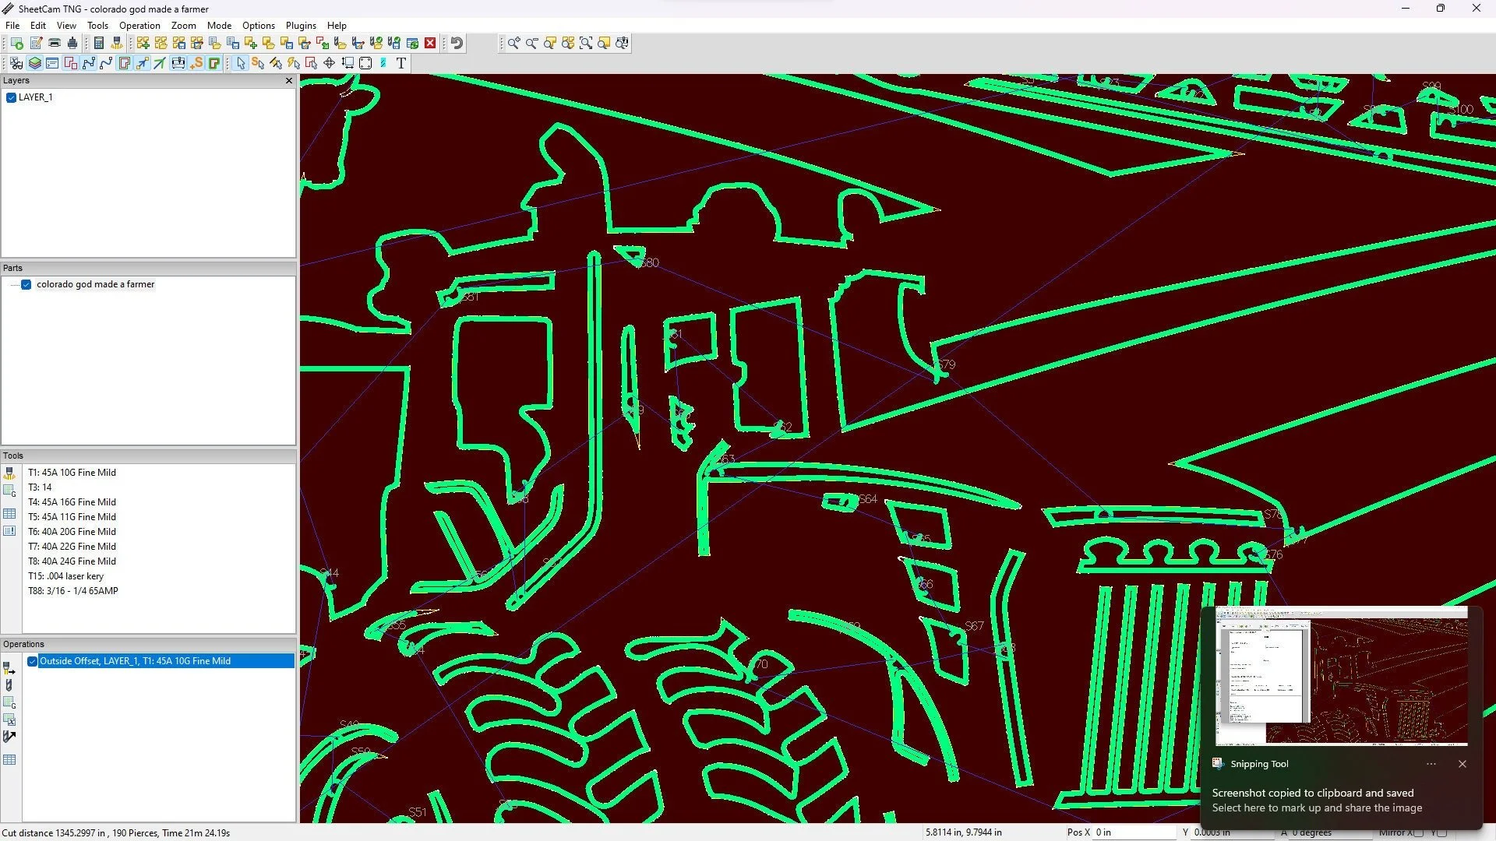
Task: Select the Text tool (T icon)
Action: pyautogui.click(x=401, y=64)
